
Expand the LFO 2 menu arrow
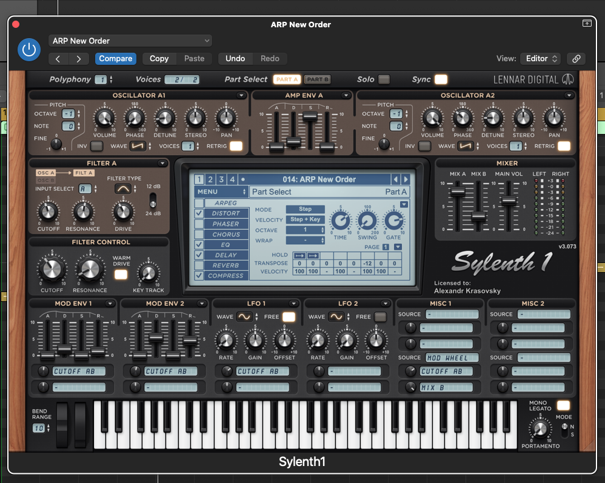tap(386, 304)
